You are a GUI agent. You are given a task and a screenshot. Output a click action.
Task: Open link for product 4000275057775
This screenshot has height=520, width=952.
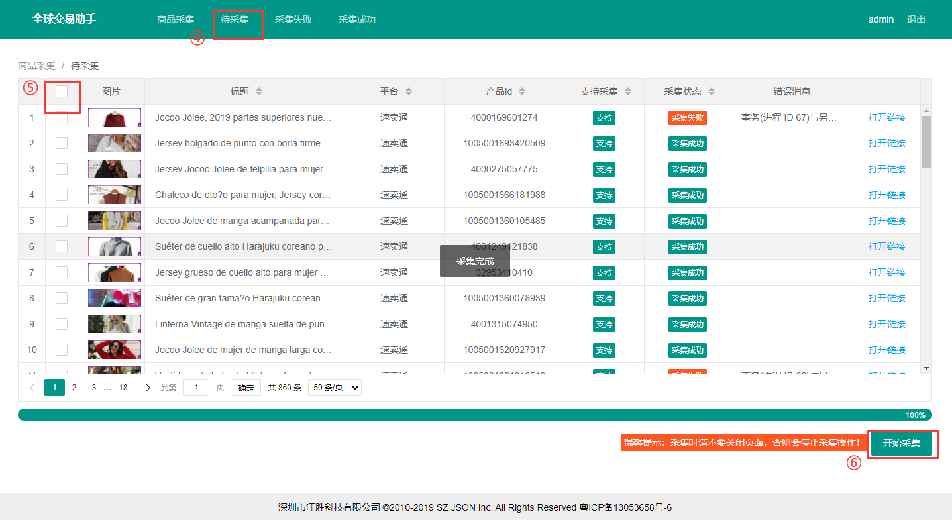(x=886, y=169)
